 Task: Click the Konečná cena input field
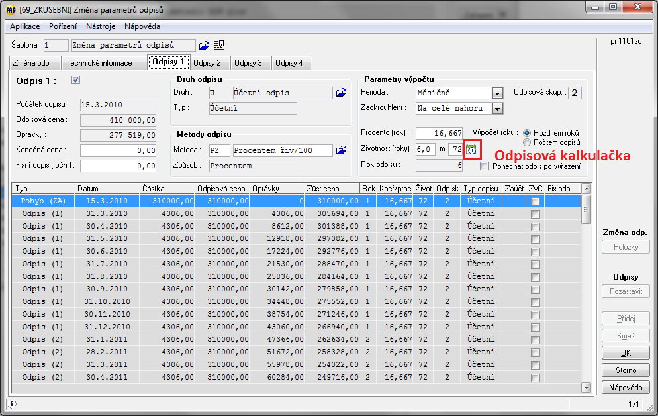coord(118,150)
